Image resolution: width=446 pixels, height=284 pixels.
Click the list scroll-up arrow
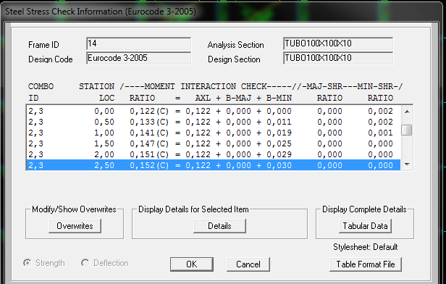pos(407,112)
